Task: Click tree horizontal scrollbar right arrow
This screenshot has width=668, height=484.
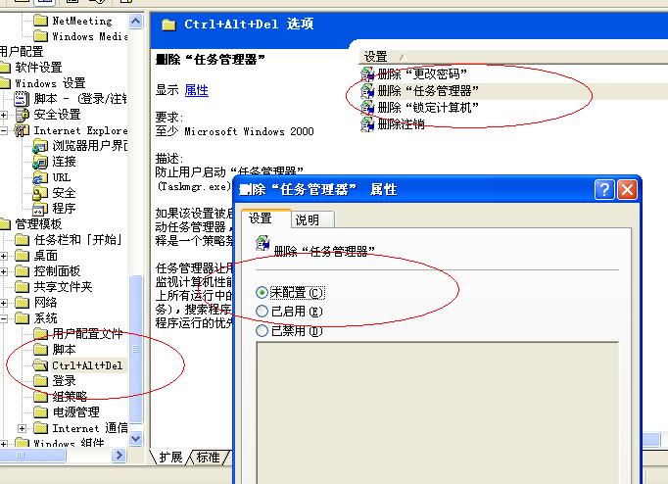Action: pyautogui.click(x=119, y=456)
